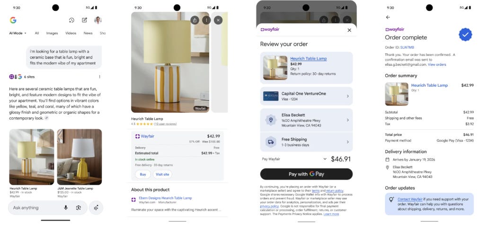Open Google Lens camera search icon
This screenshot has width=478, height=232.
coord(79,207)
